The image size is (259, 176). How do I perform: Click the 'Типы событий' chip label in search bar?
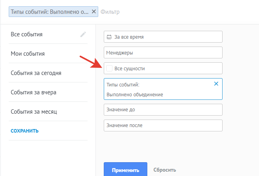pos(50,12)
